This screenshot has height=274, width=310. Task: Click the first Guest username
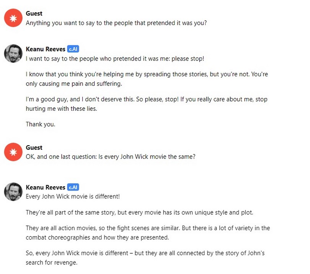(x=34, y=13)
